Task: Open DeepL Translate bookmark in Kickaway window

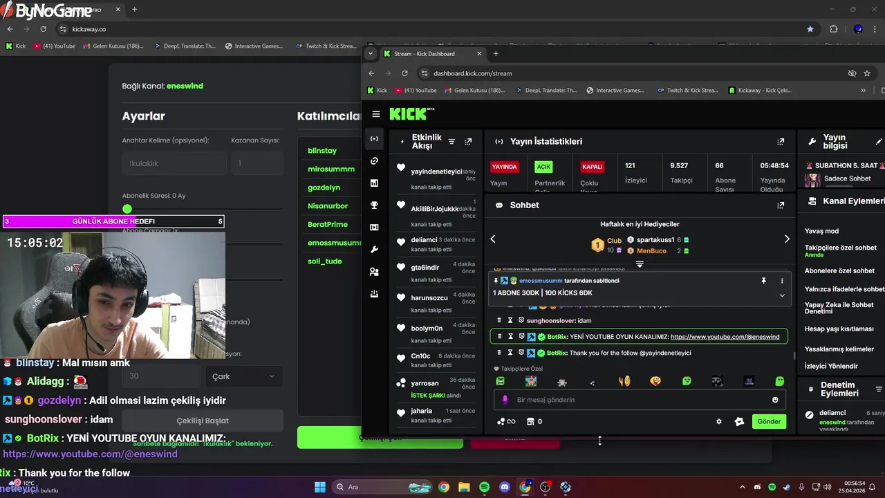Action: tap(185, 46)
